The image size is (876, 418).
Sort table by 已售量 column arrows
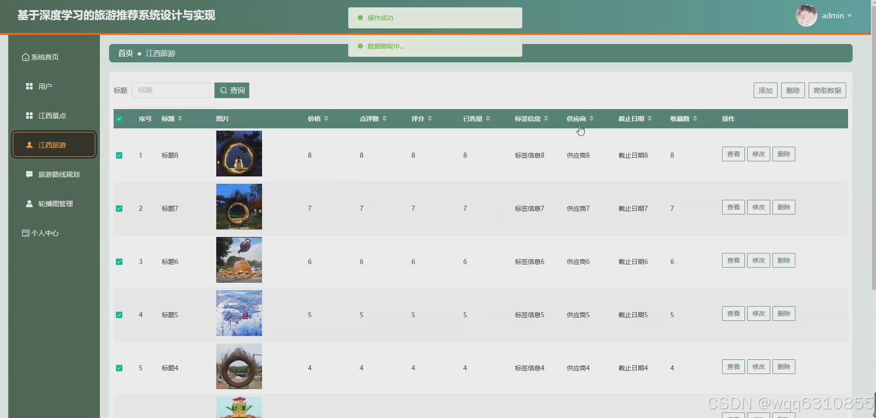click(x=488, y=119)
